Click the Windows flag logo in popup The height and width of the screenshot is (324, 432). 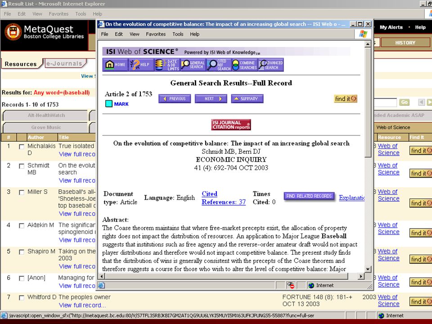click(x=363, y=34)
